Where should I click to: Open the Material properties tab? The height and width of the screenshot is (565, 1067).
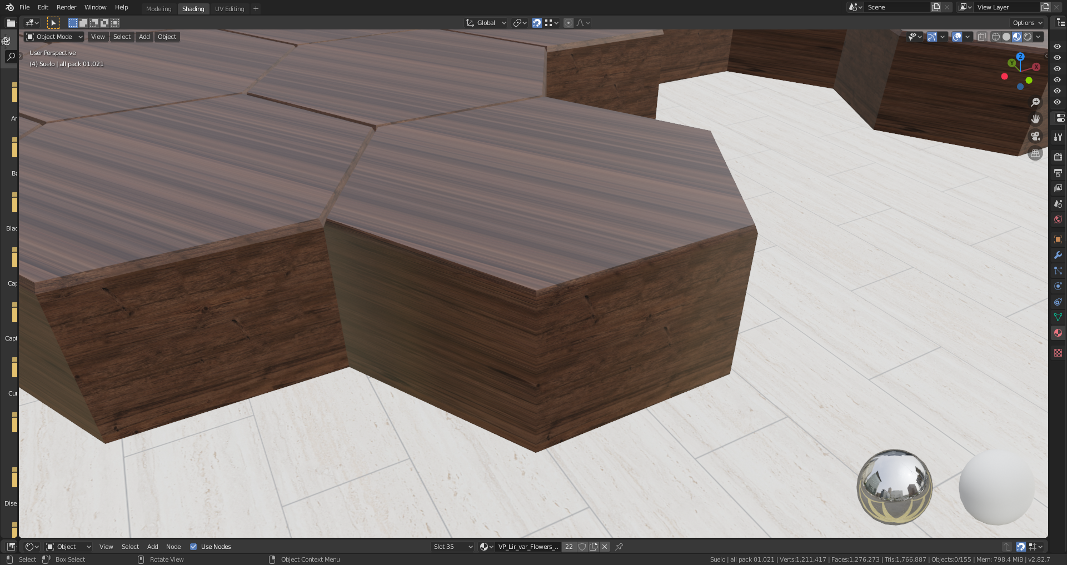pyautogui.click(x=1058, y=333)
